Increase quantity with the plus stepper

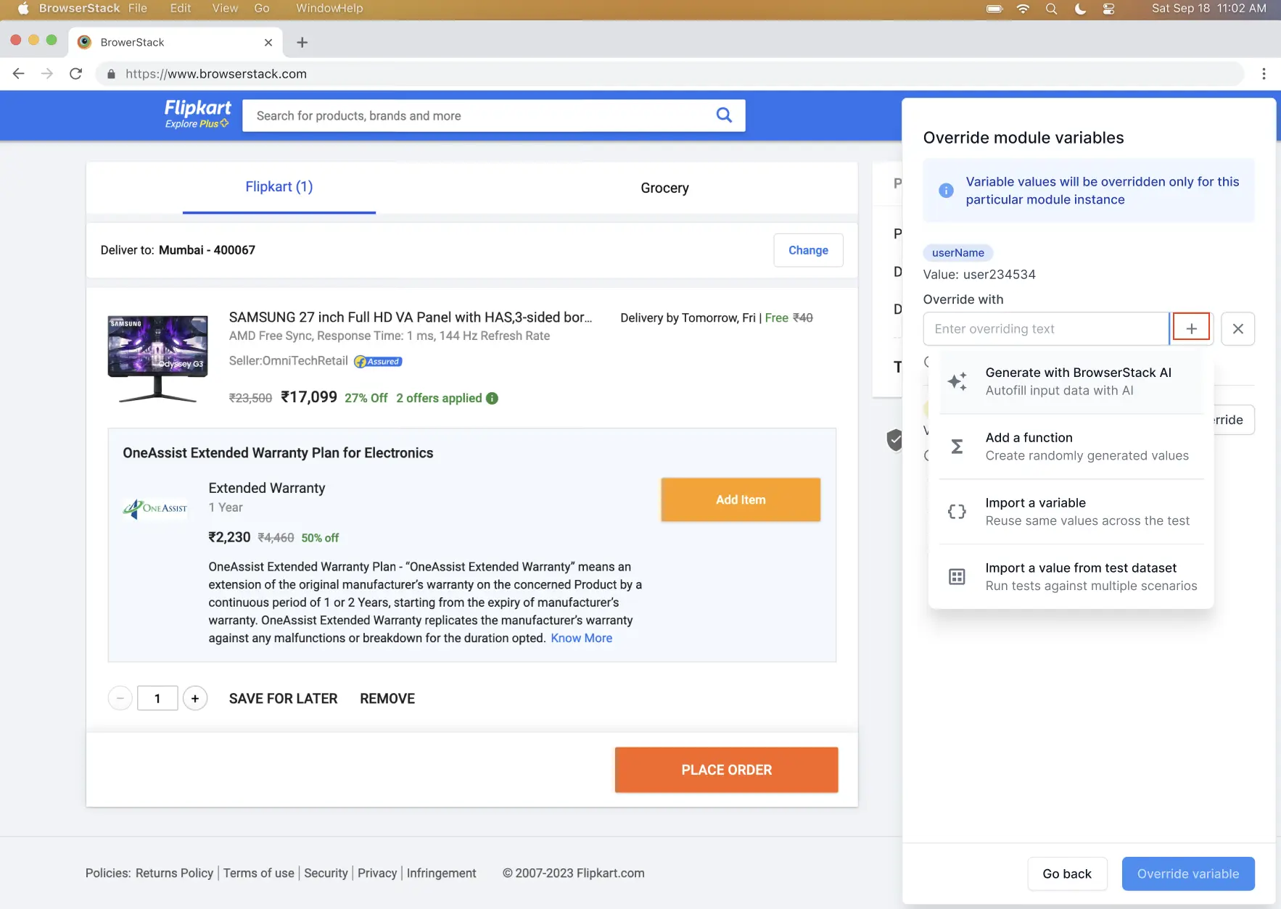195,698
